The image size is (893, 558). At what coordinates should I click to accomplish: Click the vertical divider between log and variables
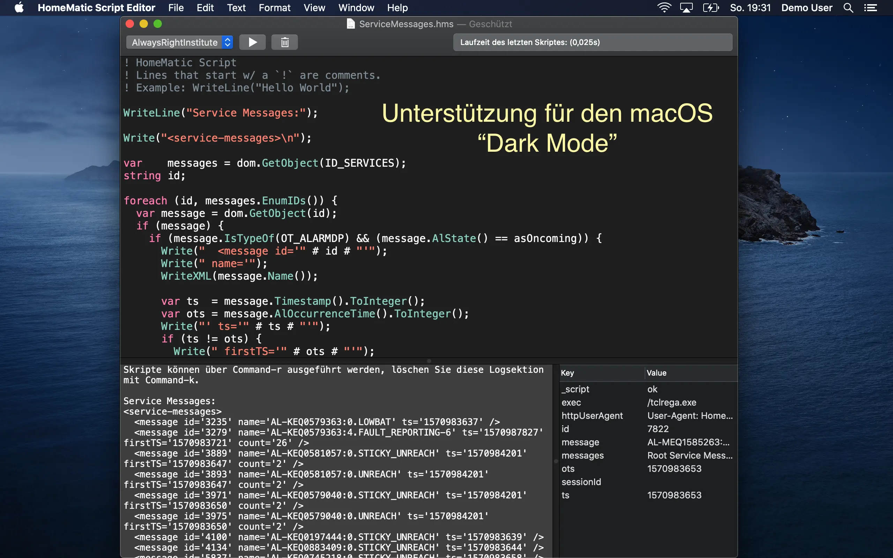tap(556, 461)
